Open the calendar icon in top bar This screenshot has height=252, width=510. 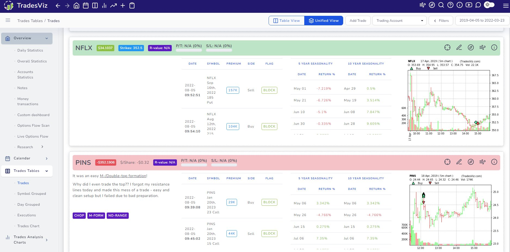click(86, 6)
